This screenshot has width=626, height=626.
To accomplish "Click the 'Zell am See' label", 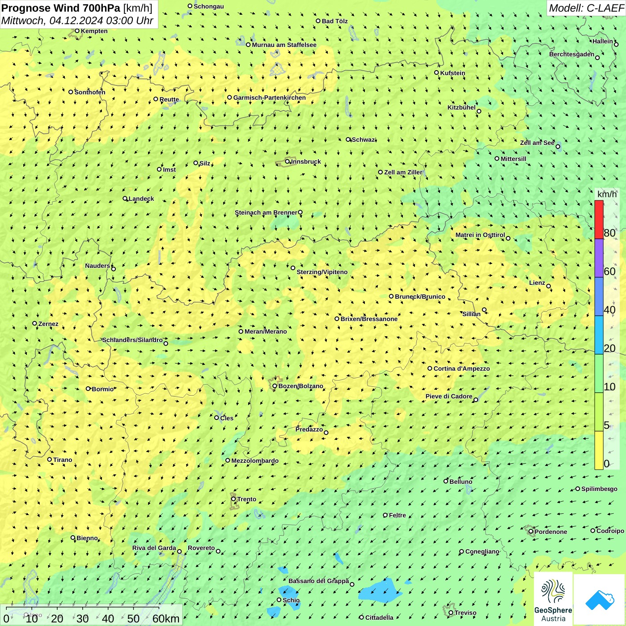I will coord(537,143).
